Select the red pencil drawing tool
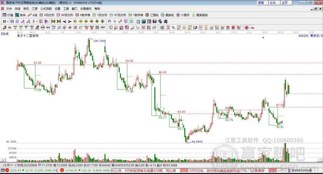Image resolution: width=323 pixels, height=174 pixels. (4, 27)
